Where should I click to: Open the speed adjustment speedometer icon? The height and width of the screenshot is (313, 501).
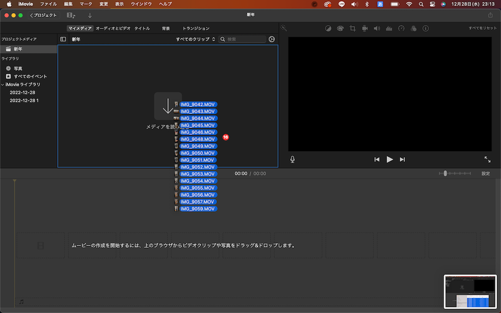coord(401,28)
